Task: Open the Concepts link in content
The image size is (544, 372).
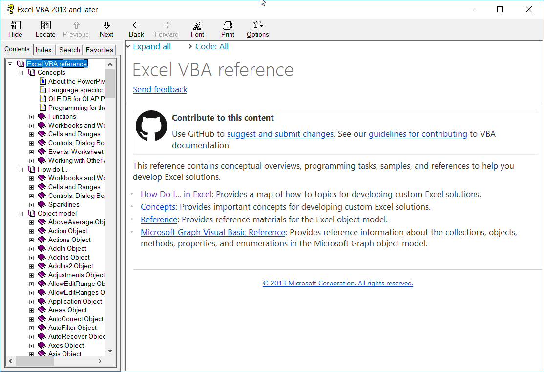Action: pyautogui.click(x=158, y=207)
